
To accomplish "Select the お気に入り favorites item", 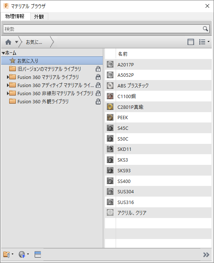I will tap(52, 61).
